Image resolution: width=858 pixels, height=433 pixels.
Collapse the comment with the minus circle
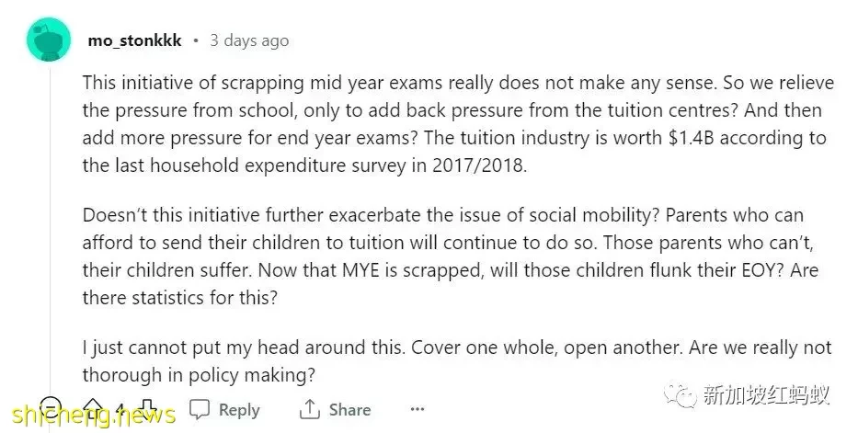pos(51,408)
